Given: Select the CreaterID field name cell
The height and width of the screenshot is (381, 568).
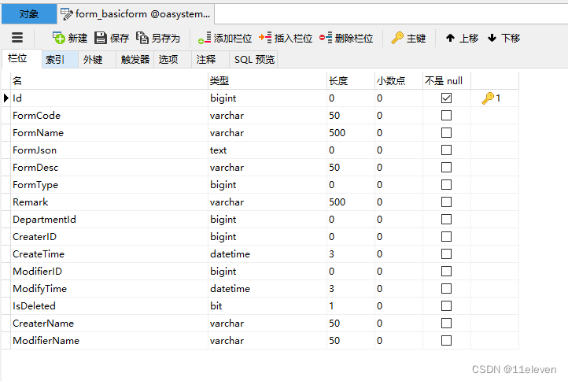Looking at the screenshot, I should (x=109, y=236).
